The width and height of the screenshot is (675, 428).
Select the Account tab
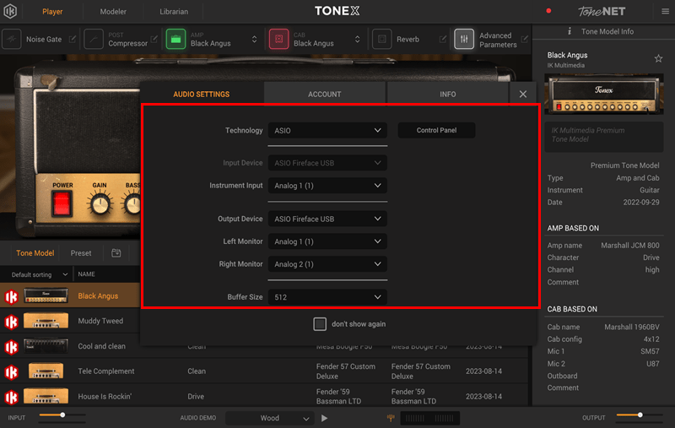(325, 94)
